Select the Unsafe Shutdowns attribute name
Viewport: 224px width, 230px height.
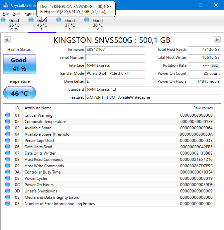[x=41, y=191]
